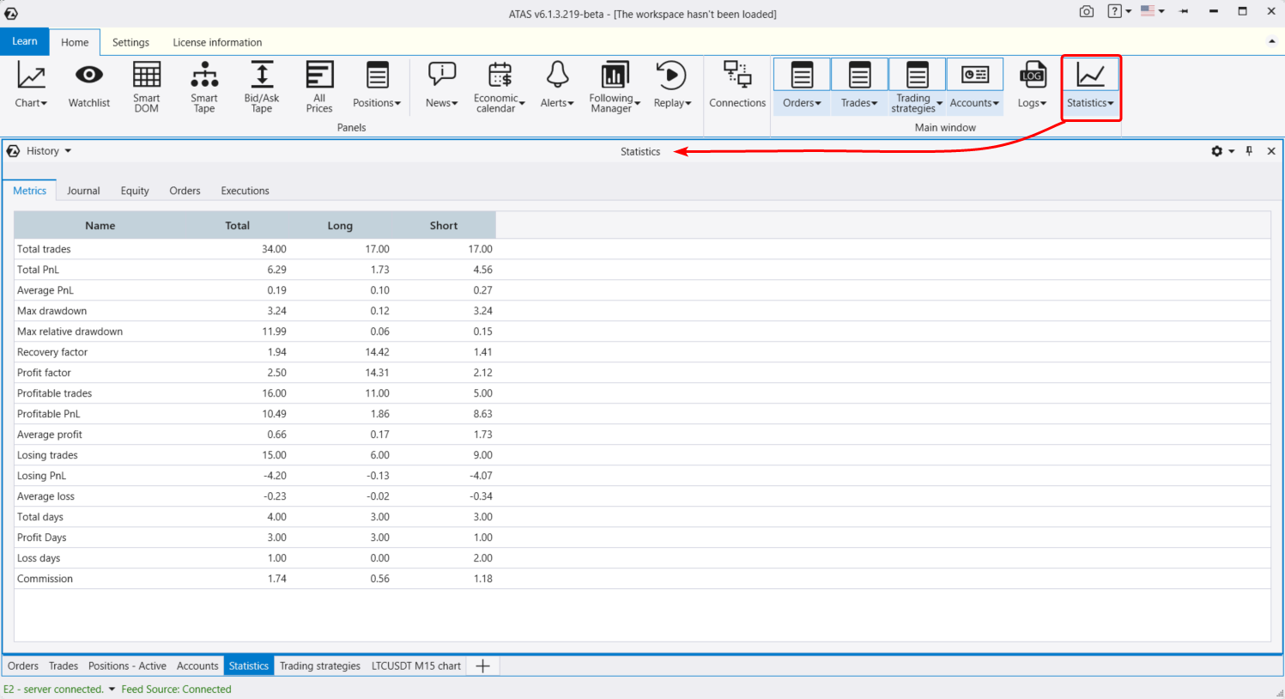The width and height of the screenshot is (1285, 699).
Task: Launch the Bid/Ask Tape panel
Action: [261, 85]
